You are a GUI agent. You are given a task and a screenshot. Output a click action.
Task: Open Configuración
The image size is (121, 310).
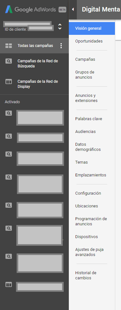point(88,193)
